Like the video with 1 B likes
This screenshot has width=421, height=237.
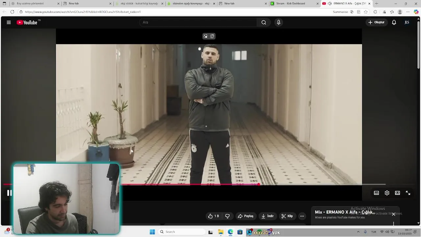(x=214, y=216)
